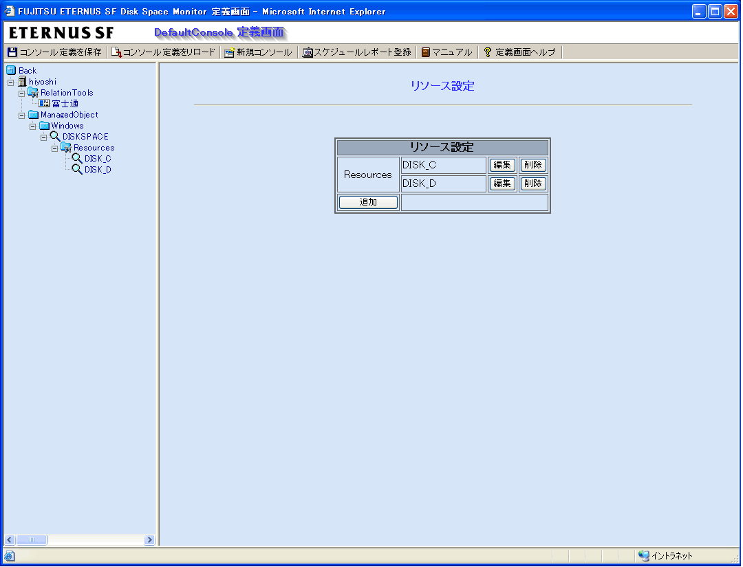Viewport: 743px width, 567px height.
Task: Click the Resources folder icon in tree
Action: click(66, 148)
